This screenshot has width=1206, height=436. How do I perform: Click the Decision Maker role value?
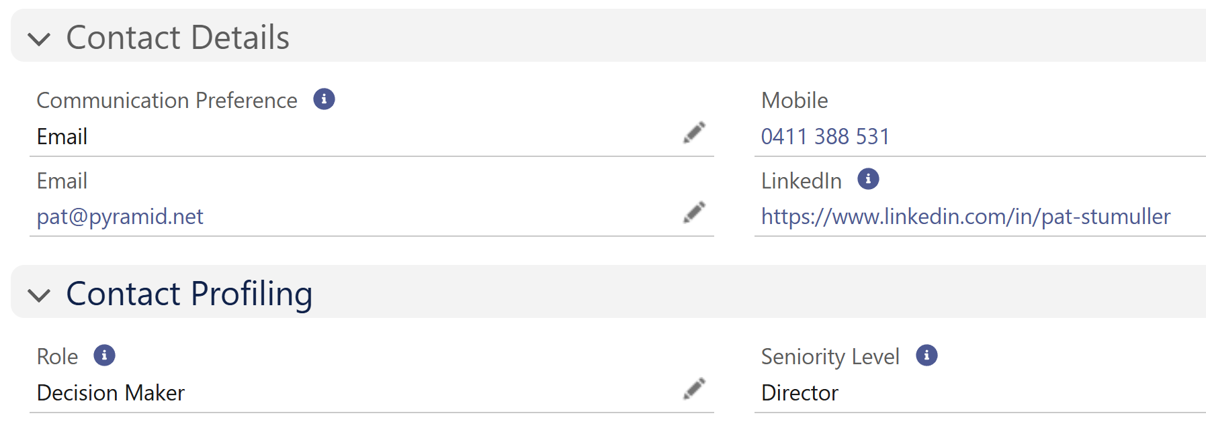pos(110,393)
